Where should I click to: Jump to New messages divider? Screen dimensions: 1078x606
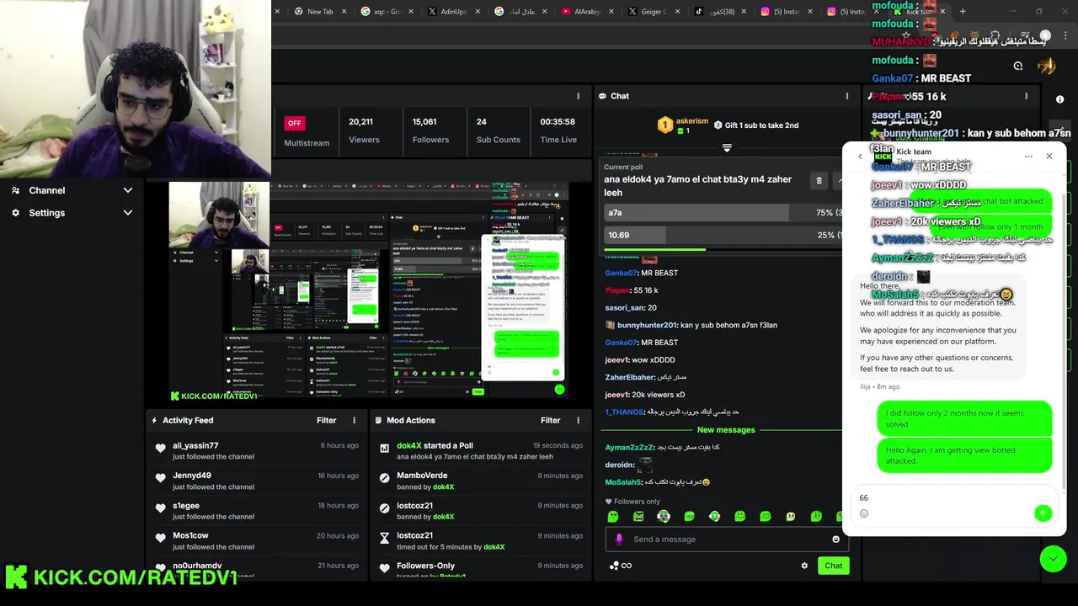click(x=726, y=430)
